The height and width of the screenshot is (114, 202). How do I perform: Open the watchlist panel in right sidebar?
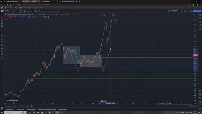pos(200,15)
